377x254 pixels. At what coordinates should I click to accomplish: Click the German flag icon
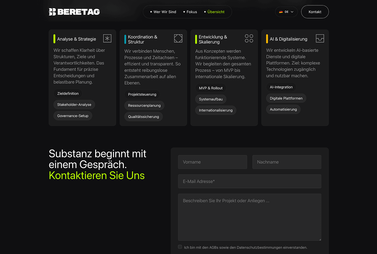click(281, 12)
